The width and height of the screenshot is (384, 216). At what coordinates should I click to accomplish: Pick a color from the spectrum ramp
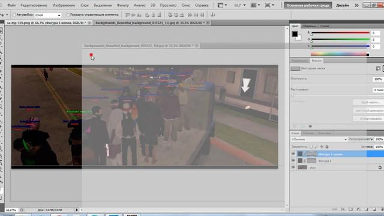coord(340,54)
